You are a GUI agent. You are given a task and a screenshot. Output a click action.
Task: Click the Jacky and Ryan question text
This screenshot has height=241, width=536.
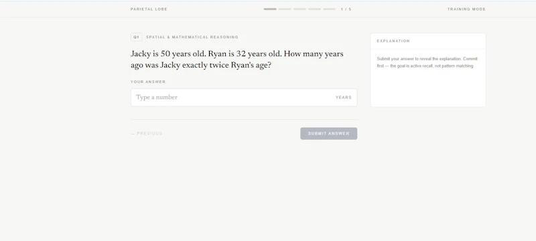tap(237, 60)
